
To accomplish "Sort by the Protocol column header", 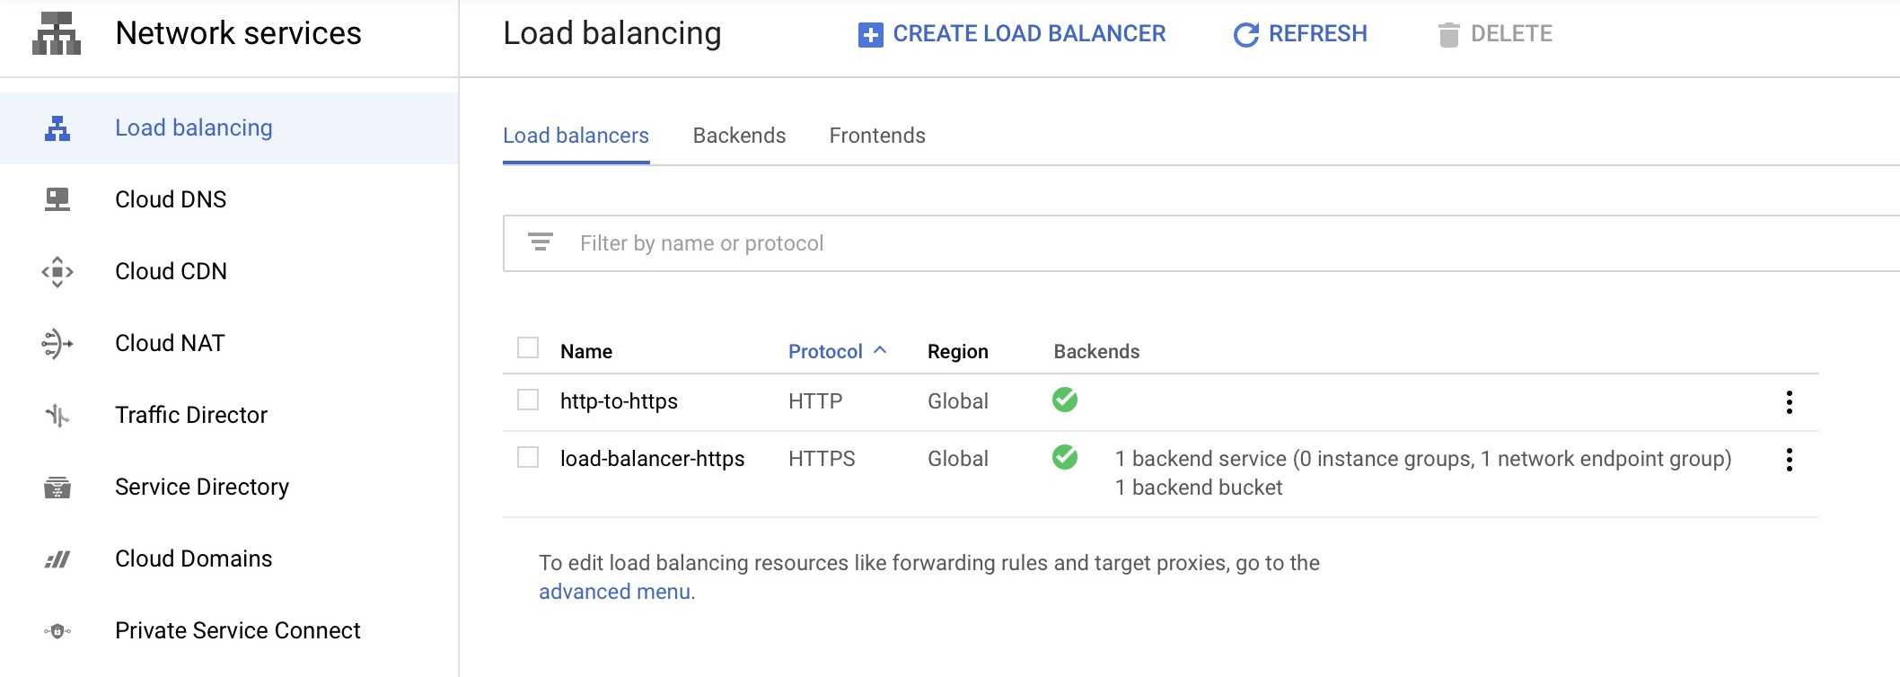I will (825, 351).
